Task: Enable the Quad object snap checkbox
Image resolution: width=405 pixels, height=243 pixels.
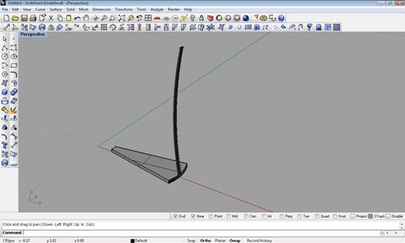Action: click(x=317, y=216)
